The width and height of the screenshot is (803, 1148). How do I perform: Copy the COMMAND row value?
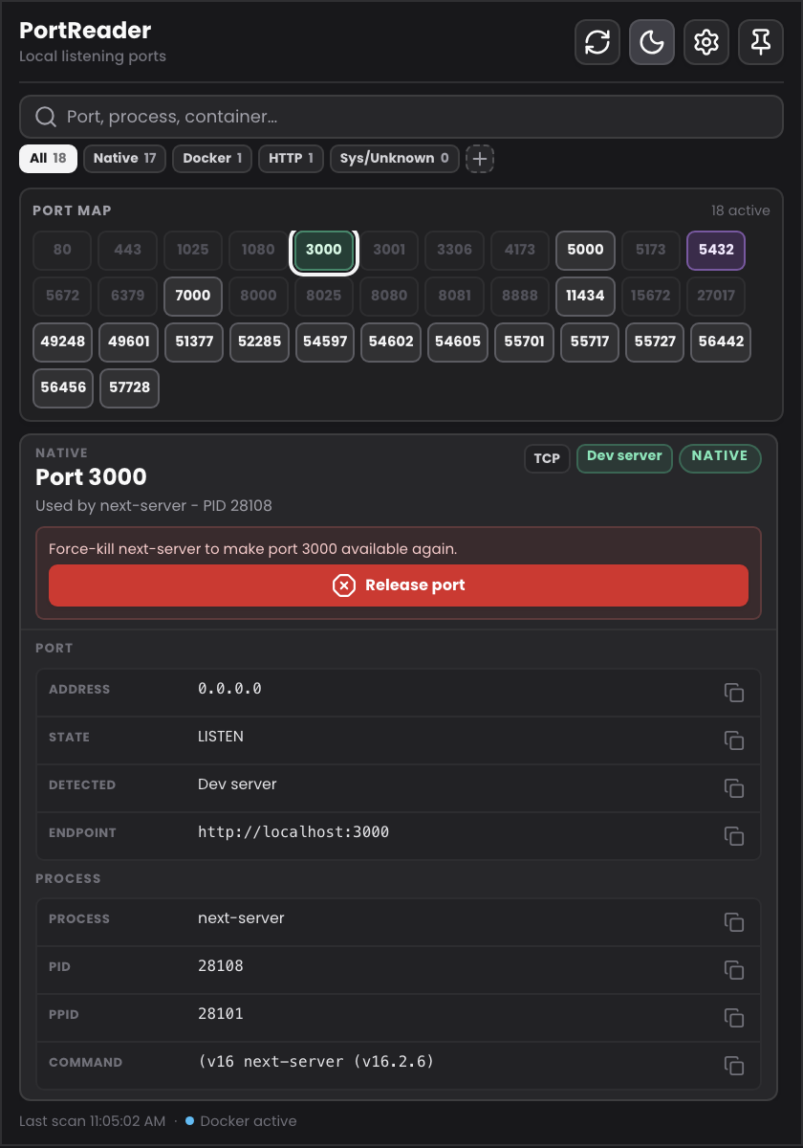[x=734, y=1066]
